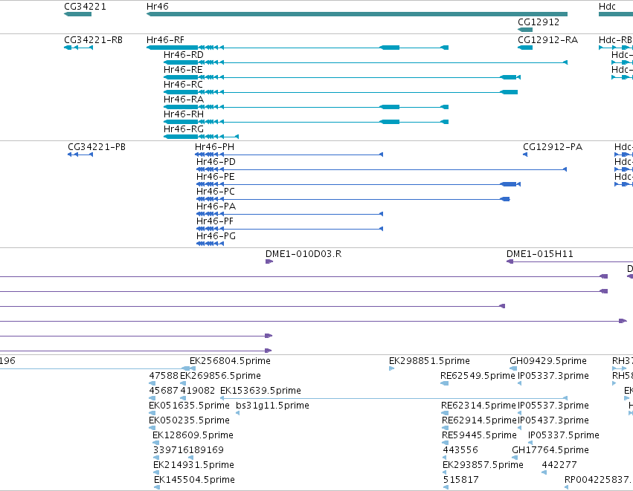Image resolution: width=633 pixels, height=491 pixels.
Task: Select the CG12912 gene label
Action: [539, 22]
